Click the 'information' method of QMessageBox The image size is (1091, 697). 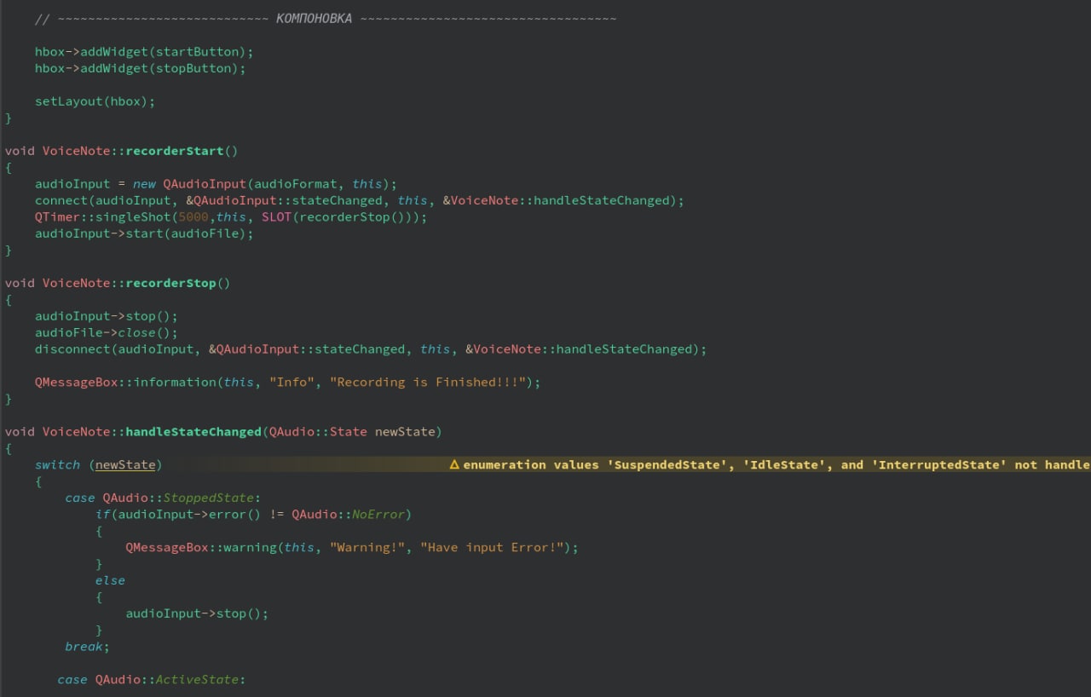pos(175,383)
